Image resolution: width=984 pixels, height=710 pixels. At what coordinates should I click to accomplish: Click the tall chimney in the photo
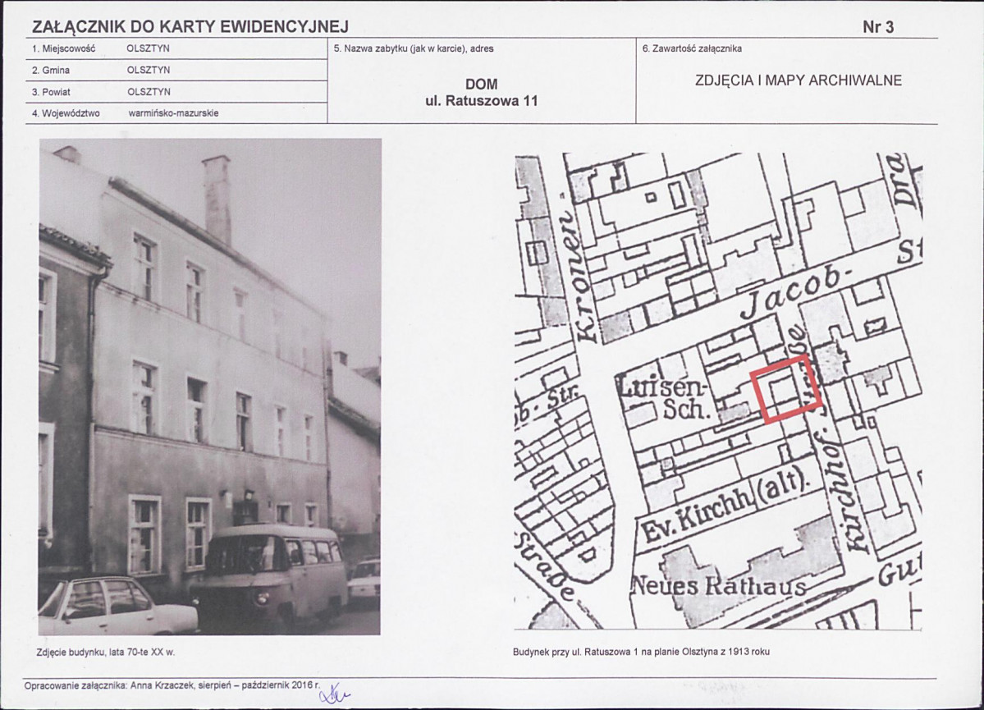pos(217,199)
